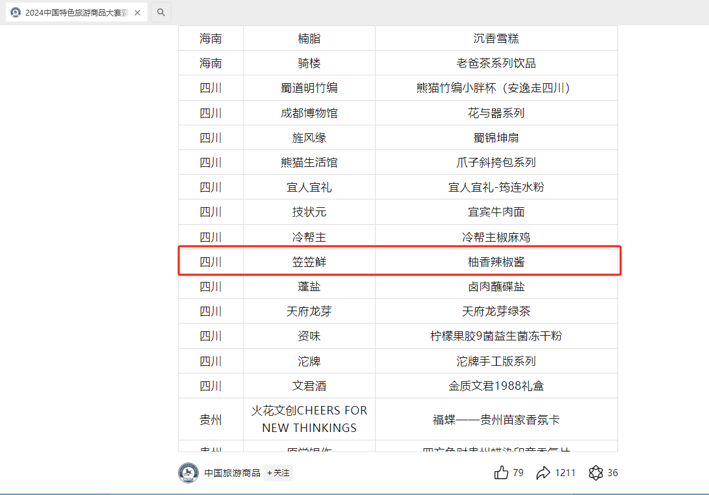Select the cell 沉香雪糕

(x=496, y=38)
